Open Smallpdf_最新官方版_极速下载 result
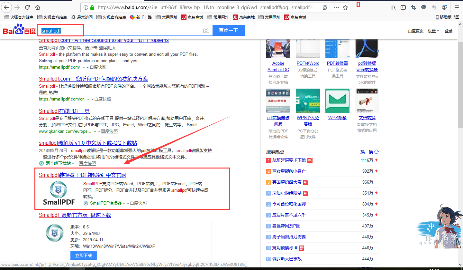 pyautogui.click(x=75, y=215)
